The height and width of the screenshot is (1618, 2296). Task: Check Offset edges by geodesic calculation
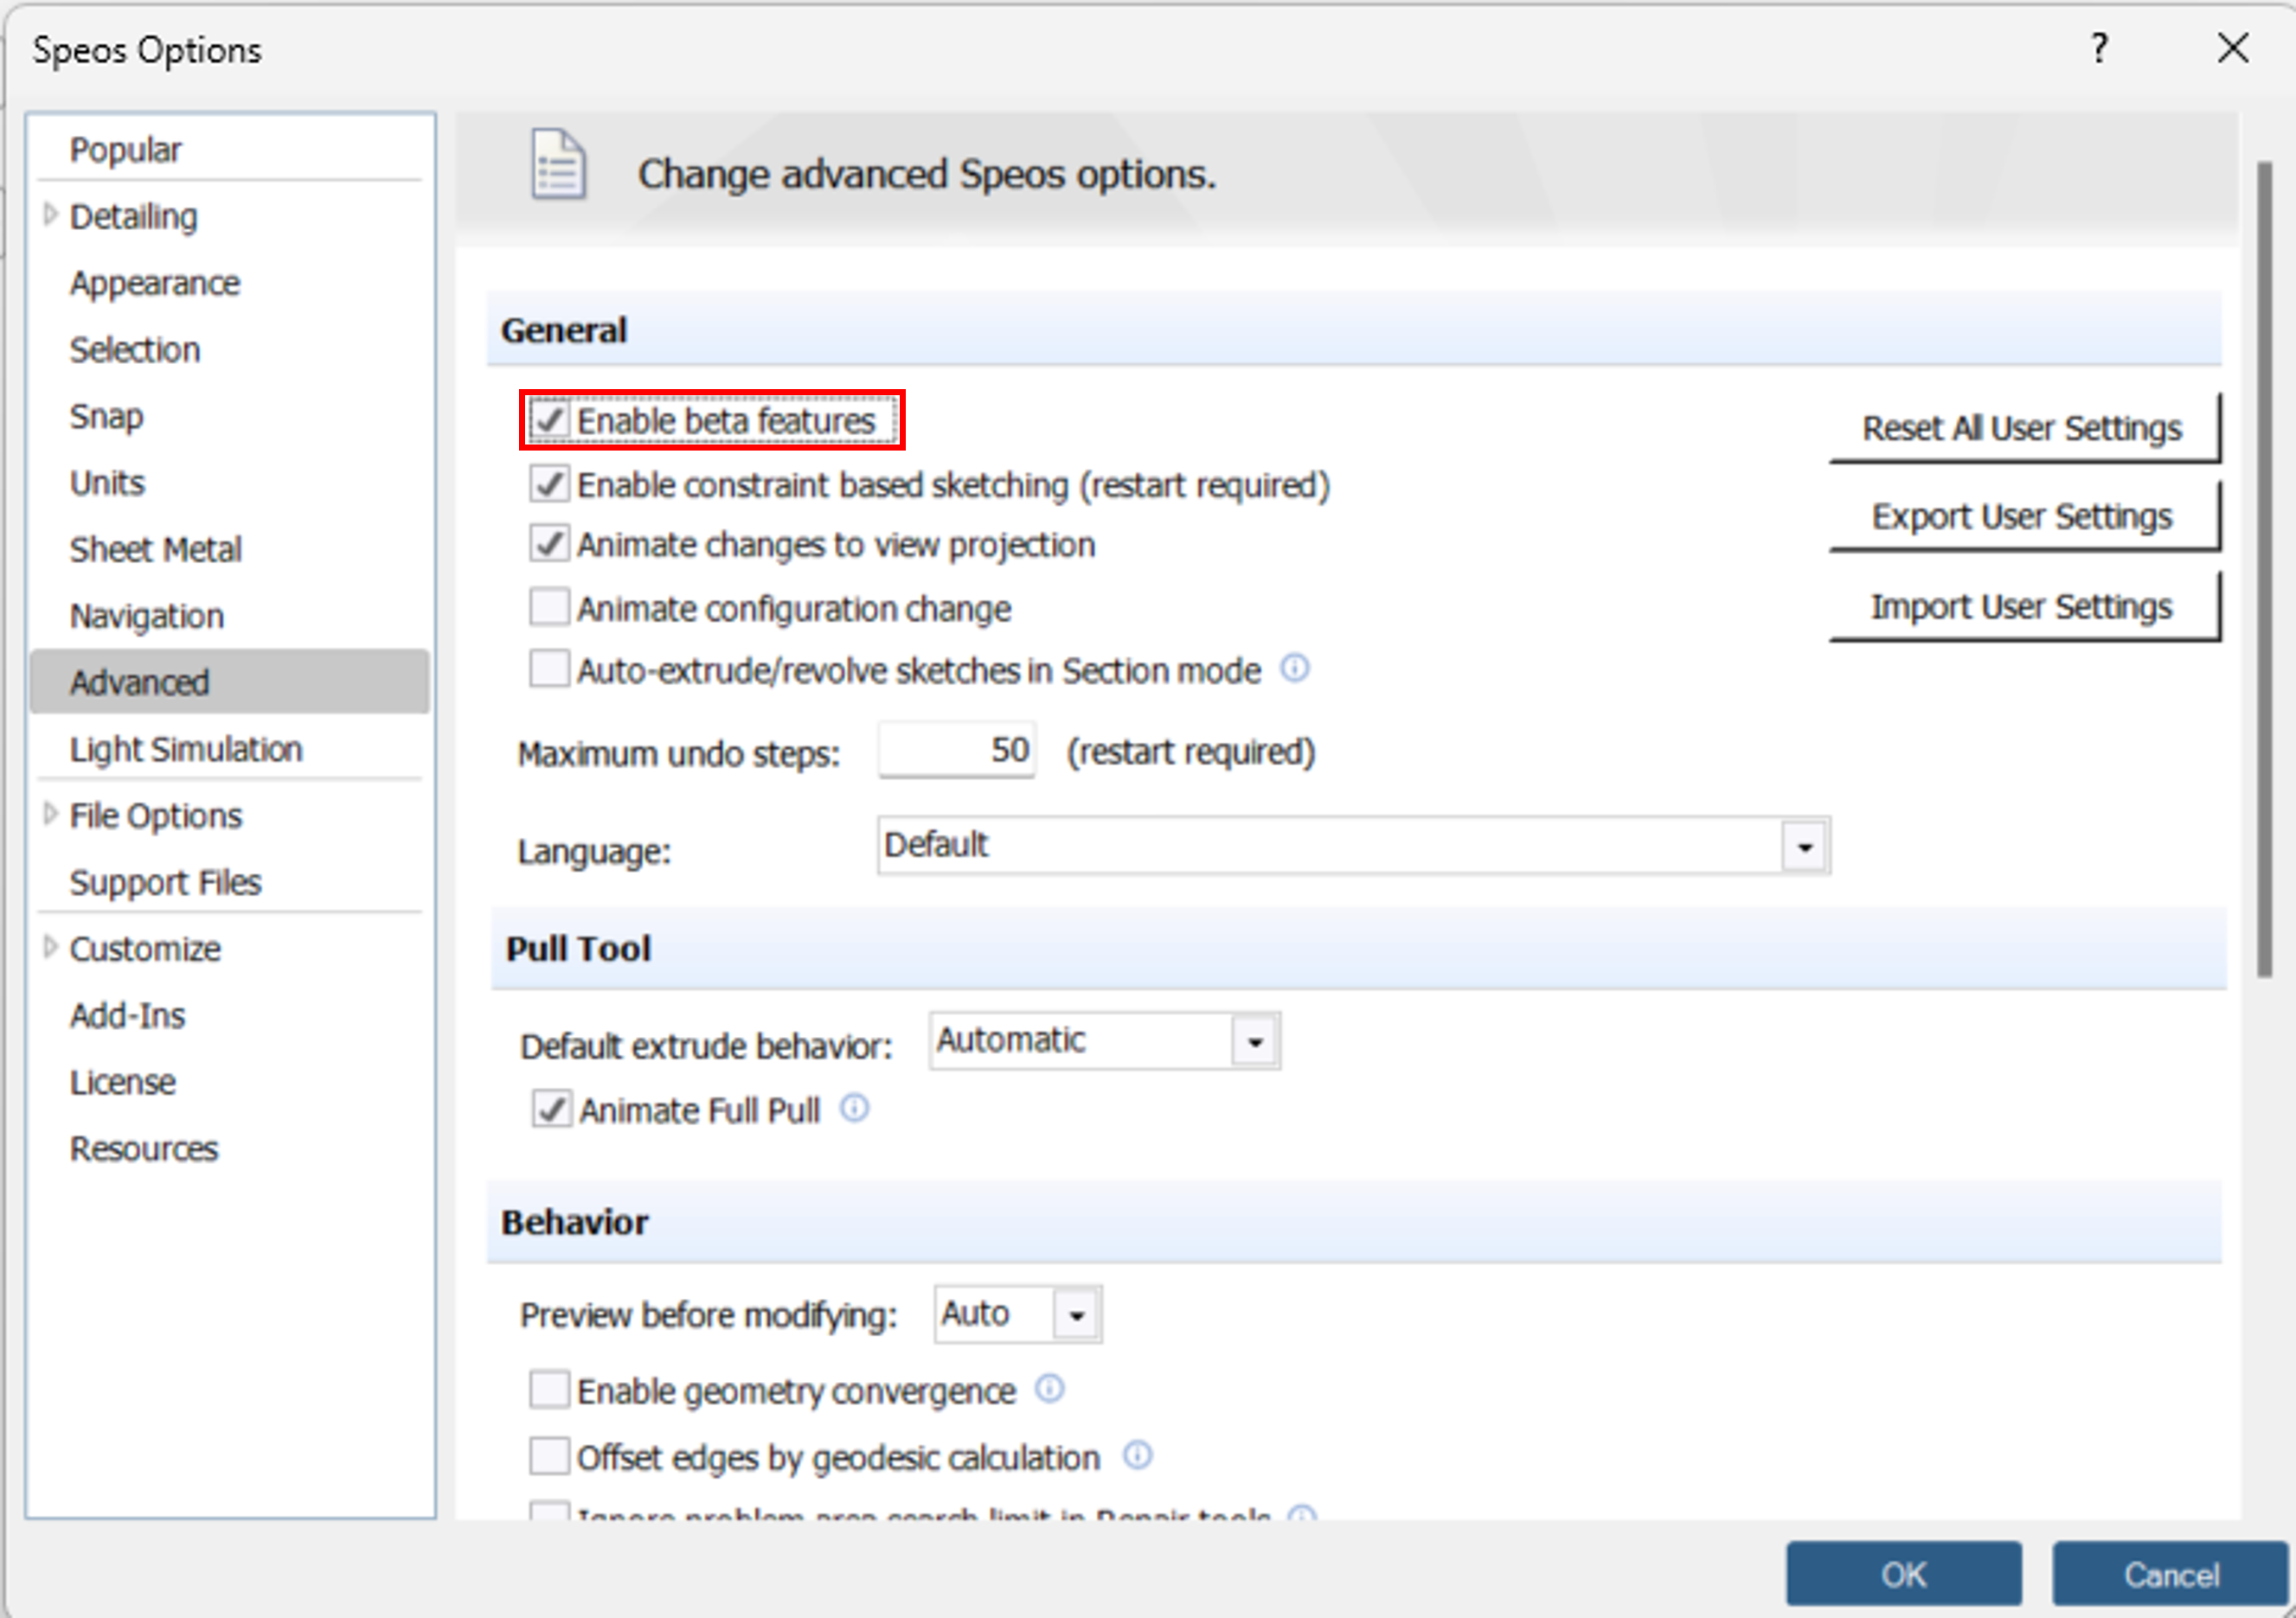click(549, 1456)
